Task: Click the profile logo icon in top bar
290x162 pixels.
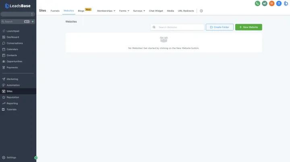Action: pos(286,4)
